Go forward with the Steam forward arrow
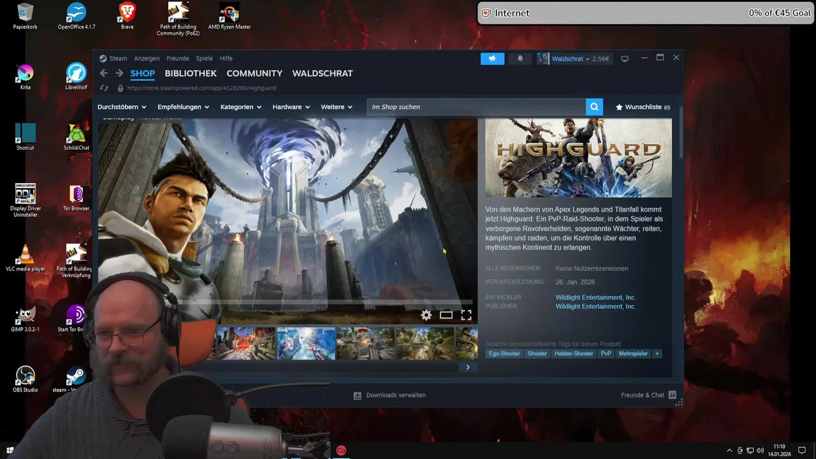Viewport: 816px width, 459px height. [119, 73]
